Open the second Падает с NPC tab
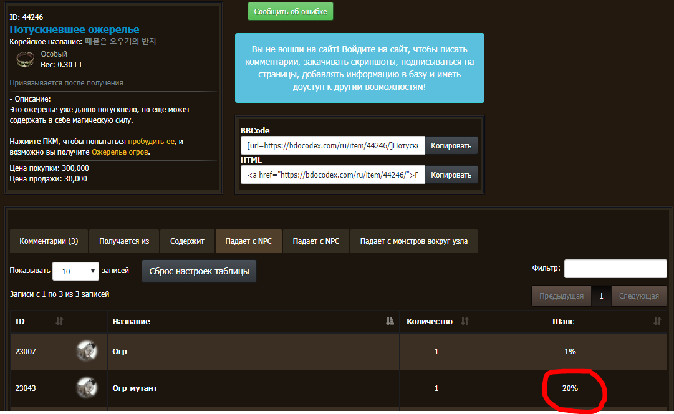The height and width of the screenshot is (414, 674). 316,241
